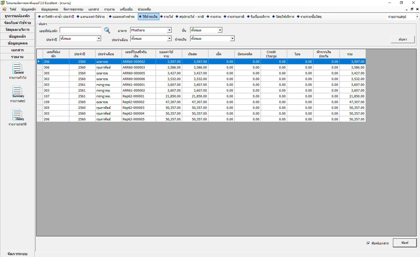Click receipt cell ARR60-000006

[139, 79]
